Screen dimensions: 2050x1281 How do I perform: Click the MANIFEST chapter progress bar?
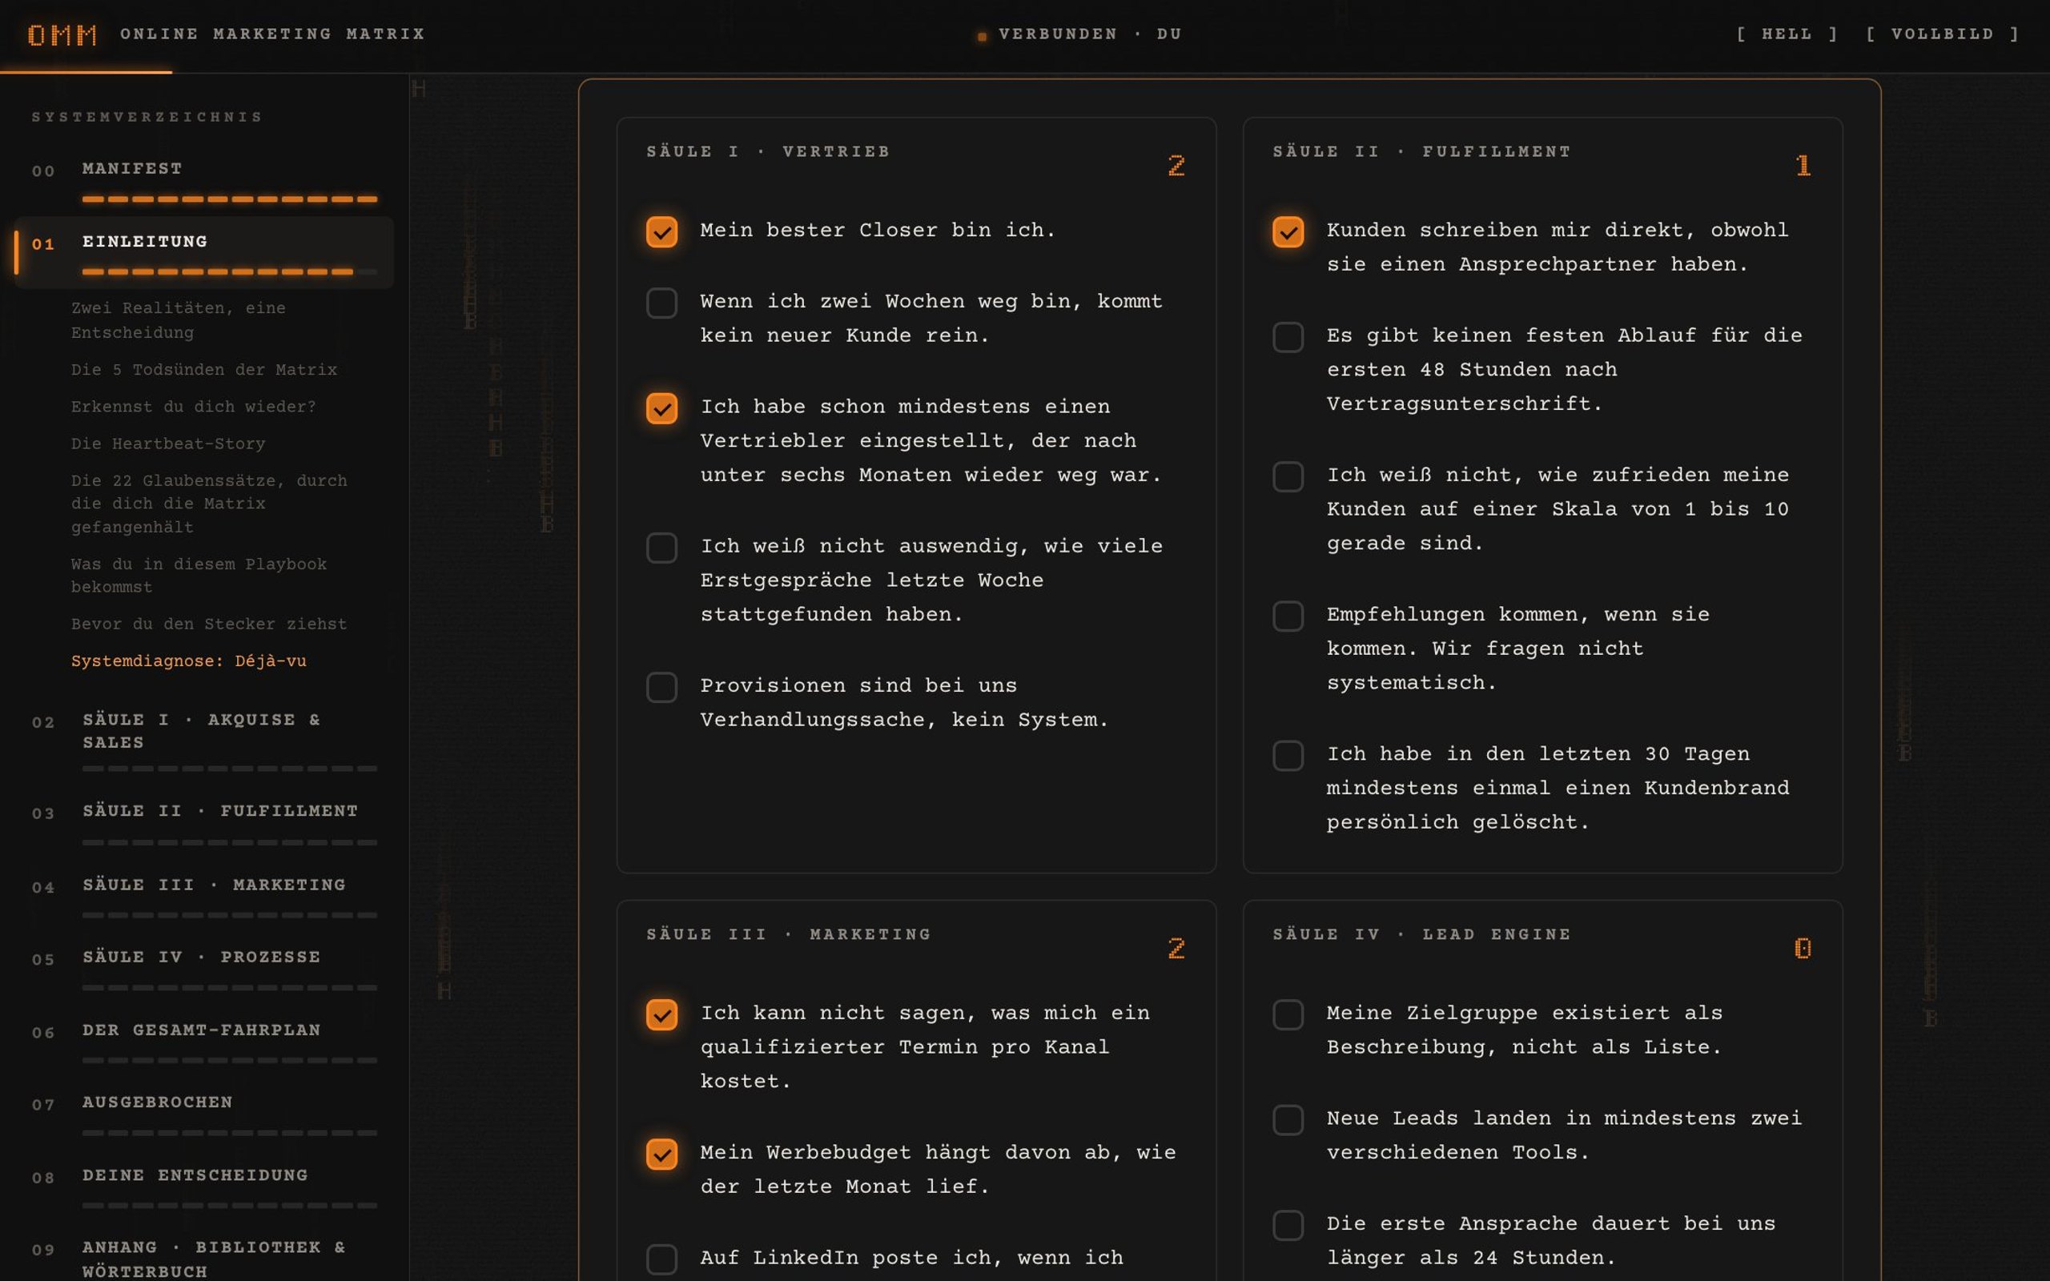click(x=230, y=199)
